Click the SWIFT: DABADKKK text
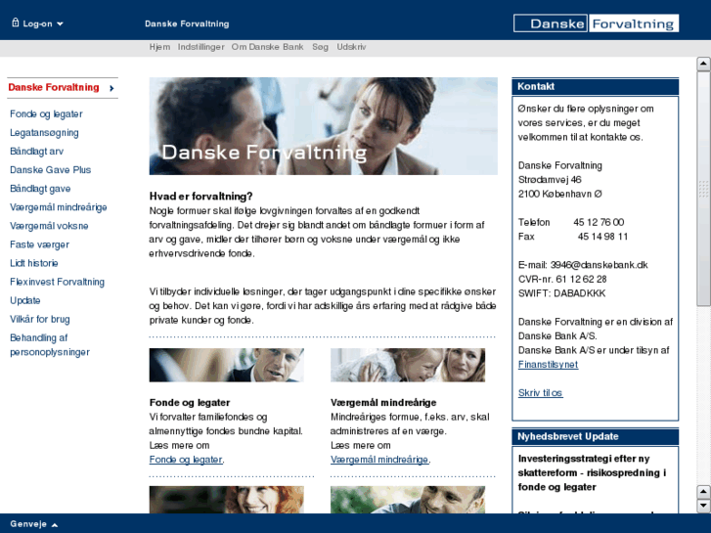The width and height of the screenshot is (711, 533). (561, 293)
